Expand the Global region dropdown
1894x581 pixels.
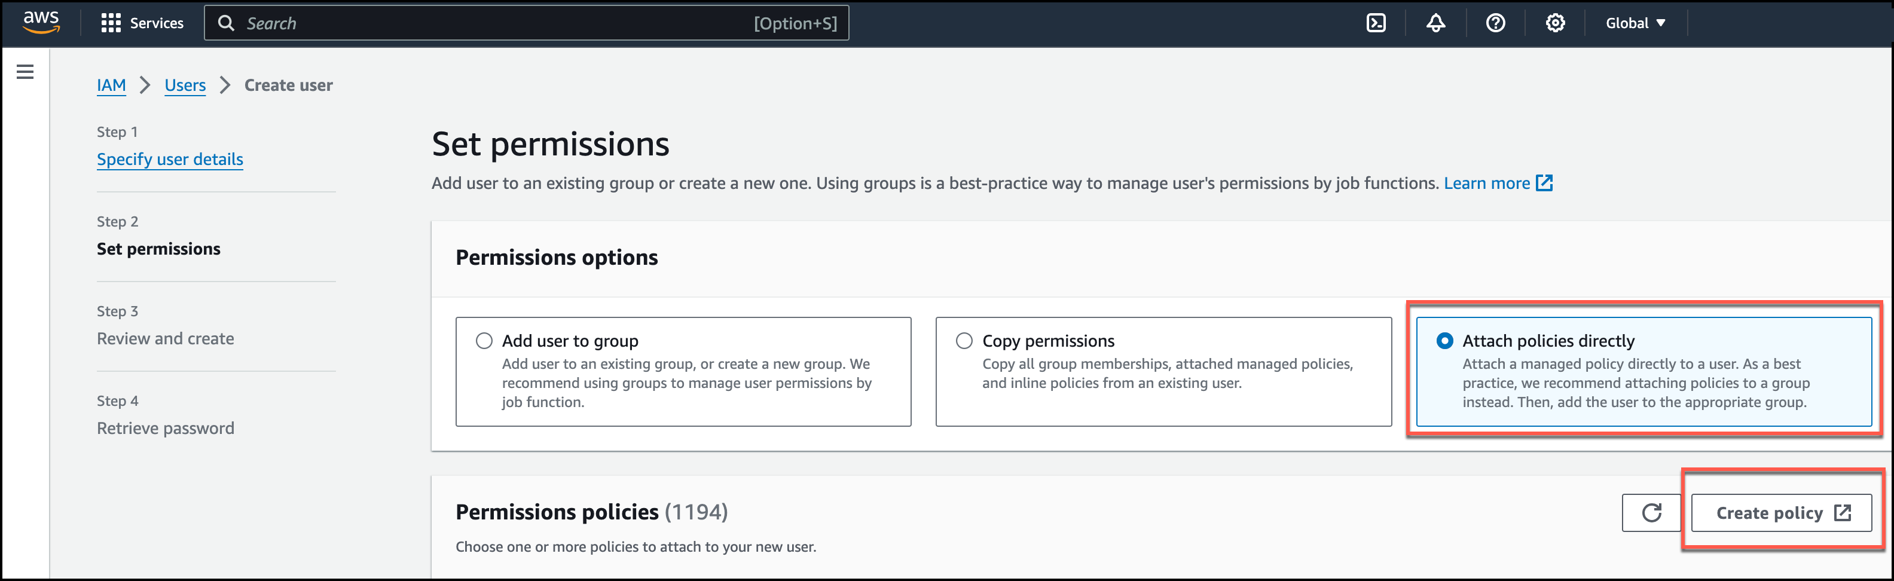point(1635,23)
